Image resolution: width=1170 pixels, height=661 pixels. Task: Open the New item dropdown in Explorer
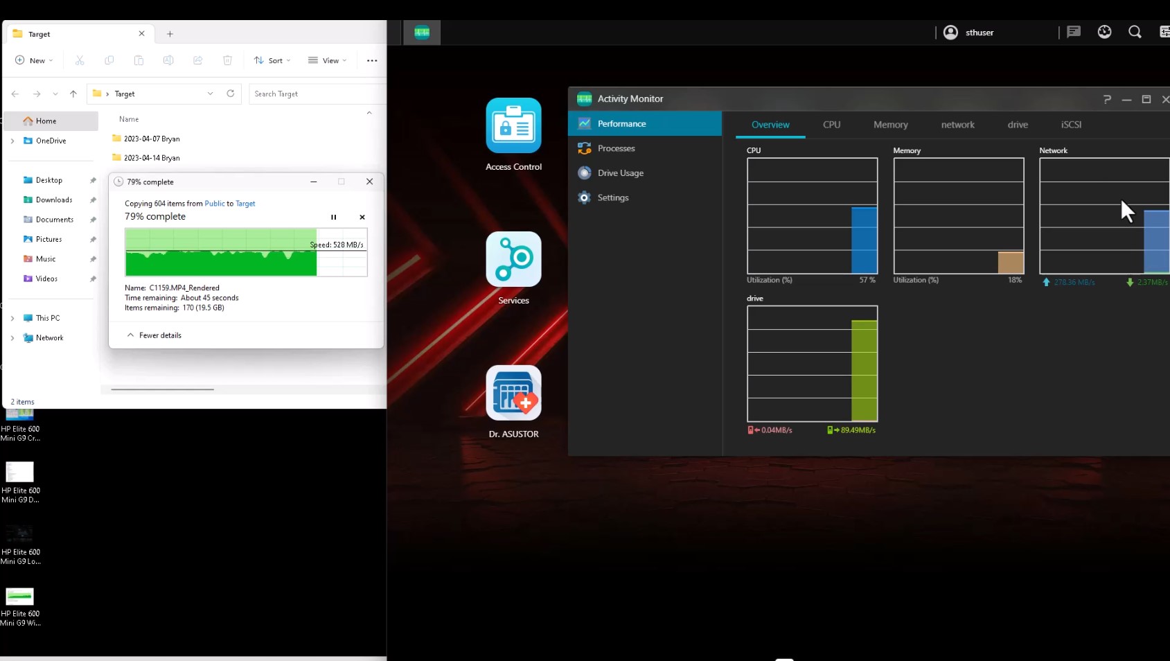34,60
